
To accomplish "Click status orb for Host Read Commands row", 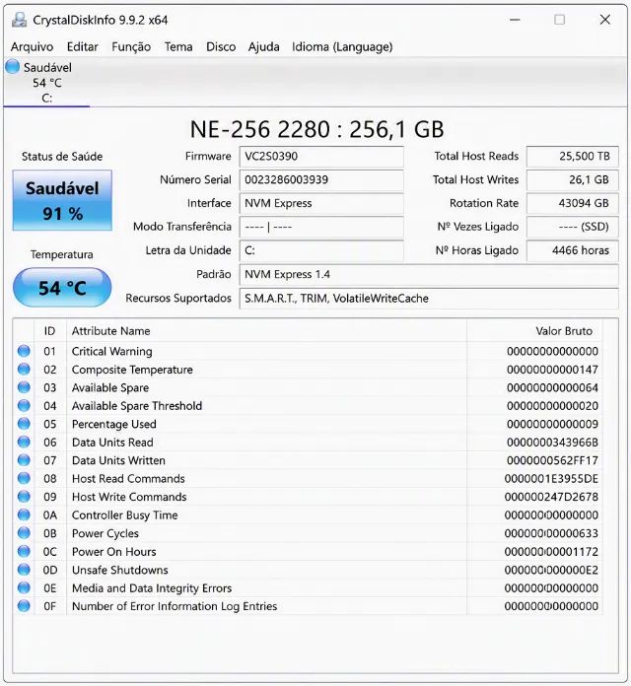I will click(x=24, y=479).
